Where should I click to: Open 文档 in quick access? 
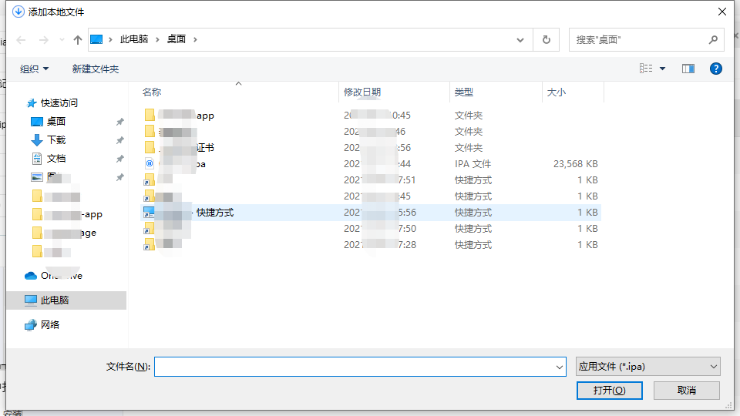[x=55, y=159]
